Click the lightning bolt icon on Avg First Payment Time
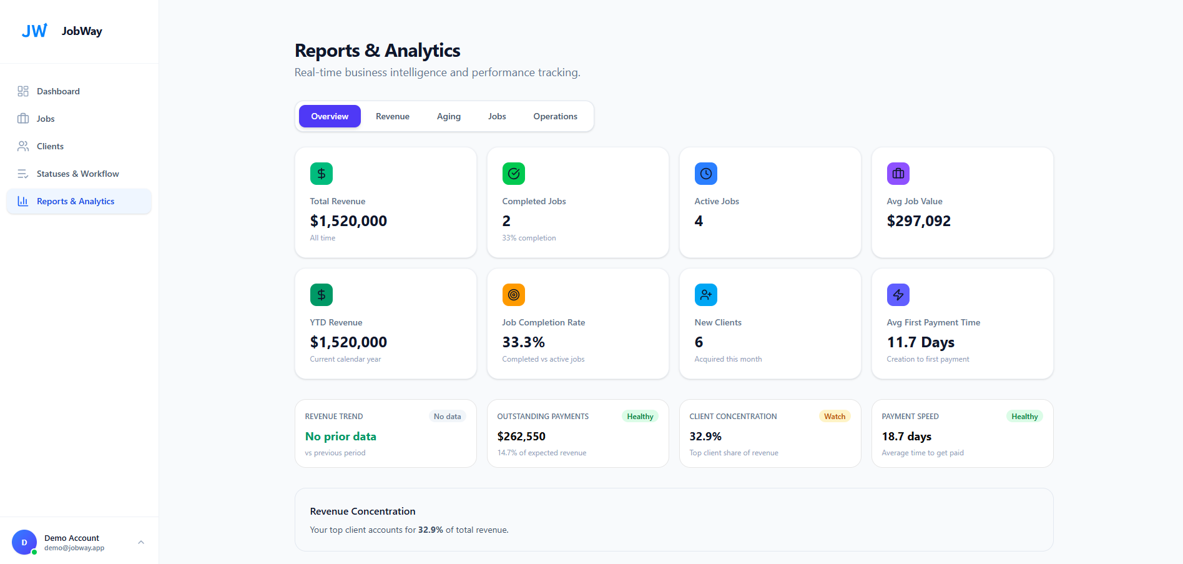1183x564 pixels. pyautogui.click(x=898, y=295)
